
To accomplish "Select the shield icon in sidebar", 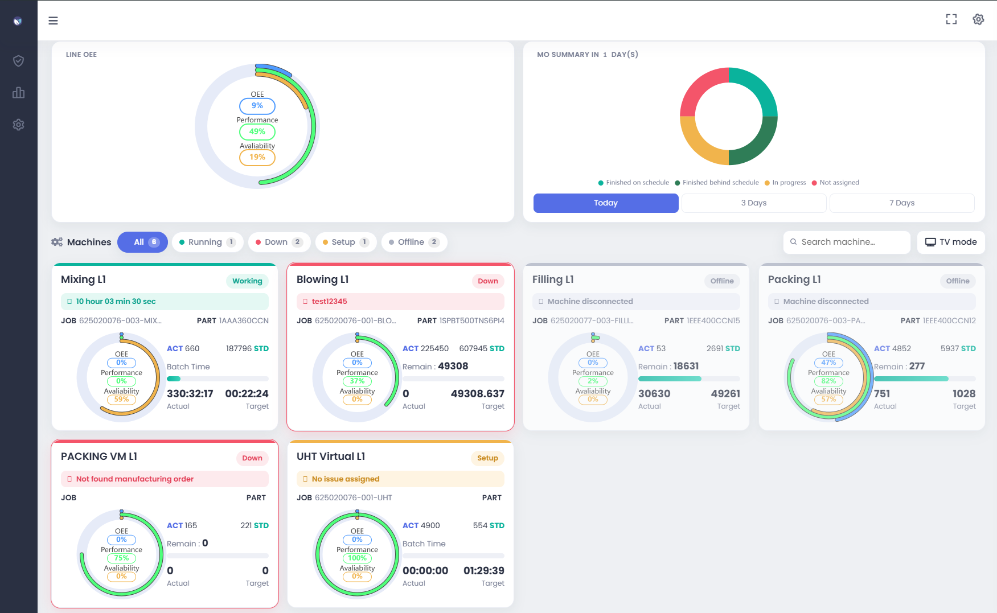I will click(18, 60).
